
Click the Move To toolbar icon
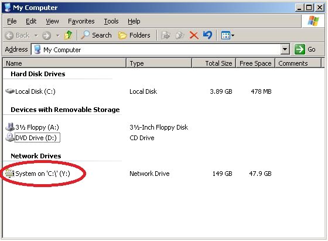(x=165, y=35)
